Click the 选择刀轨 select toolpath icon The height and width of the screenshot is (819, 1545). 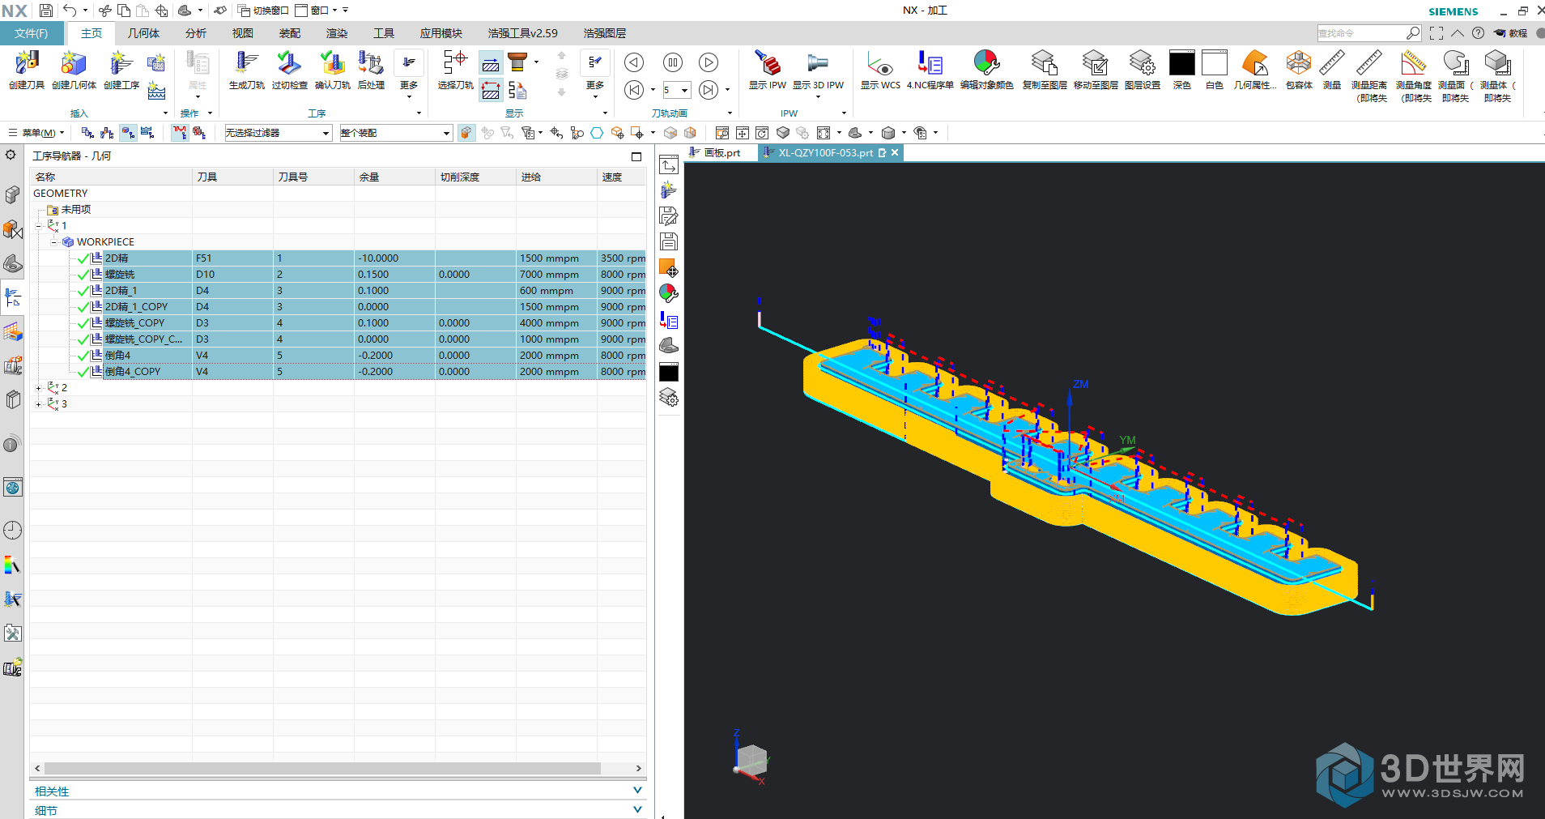click(x=455, y=70)
